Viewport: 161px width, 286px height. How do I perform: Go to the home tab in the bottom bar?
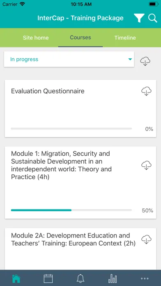coord(16,279)
